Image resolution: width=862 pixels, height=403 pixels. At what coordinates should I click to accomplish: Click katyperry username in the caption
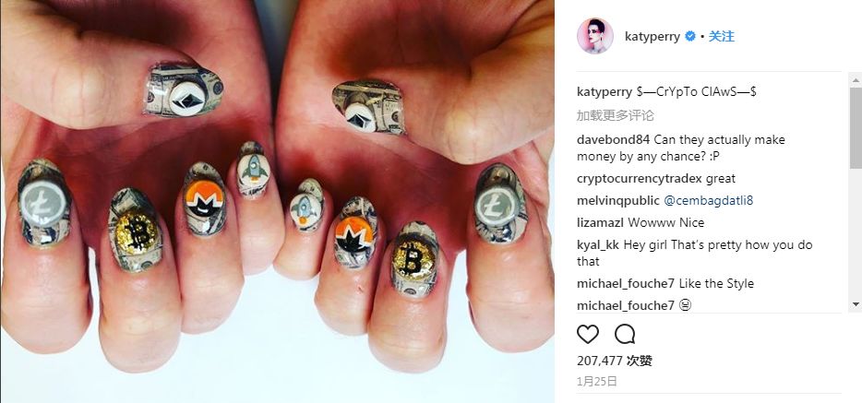(605, 91)
